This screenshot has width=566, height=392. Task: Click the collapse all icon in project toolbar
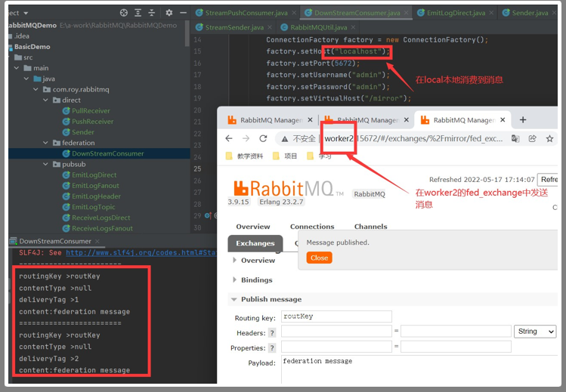point(152,13)
